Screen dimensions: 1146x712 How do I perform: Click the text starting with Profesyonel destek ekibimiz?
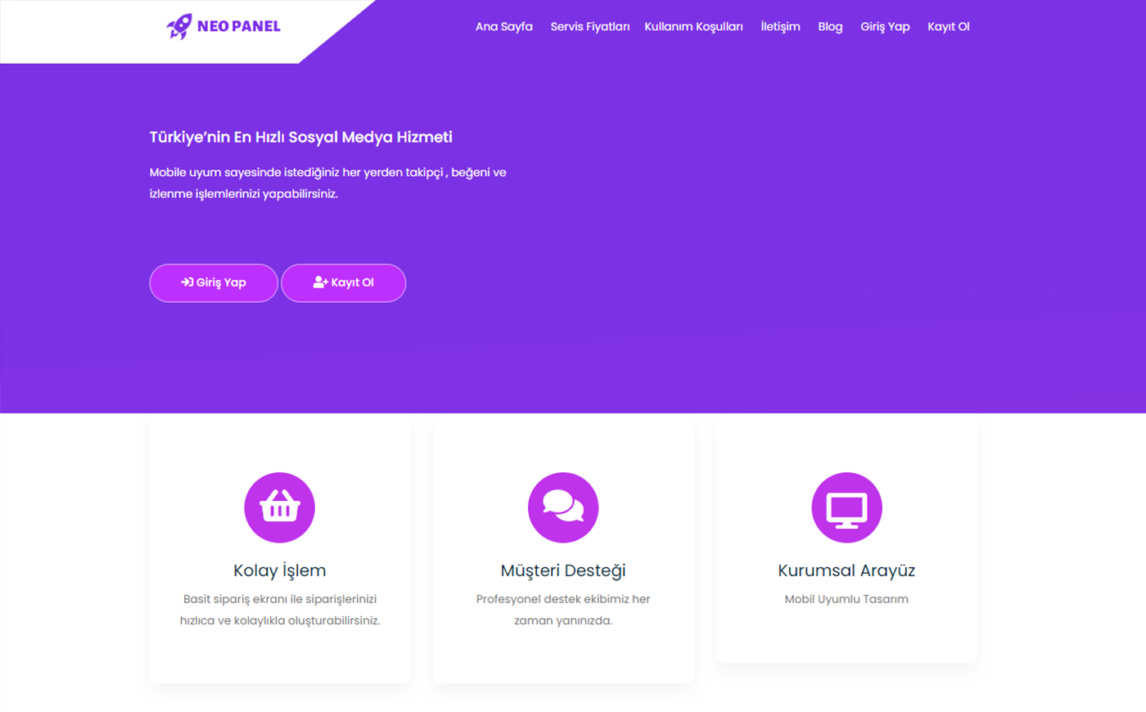click(x=563, y=610)
